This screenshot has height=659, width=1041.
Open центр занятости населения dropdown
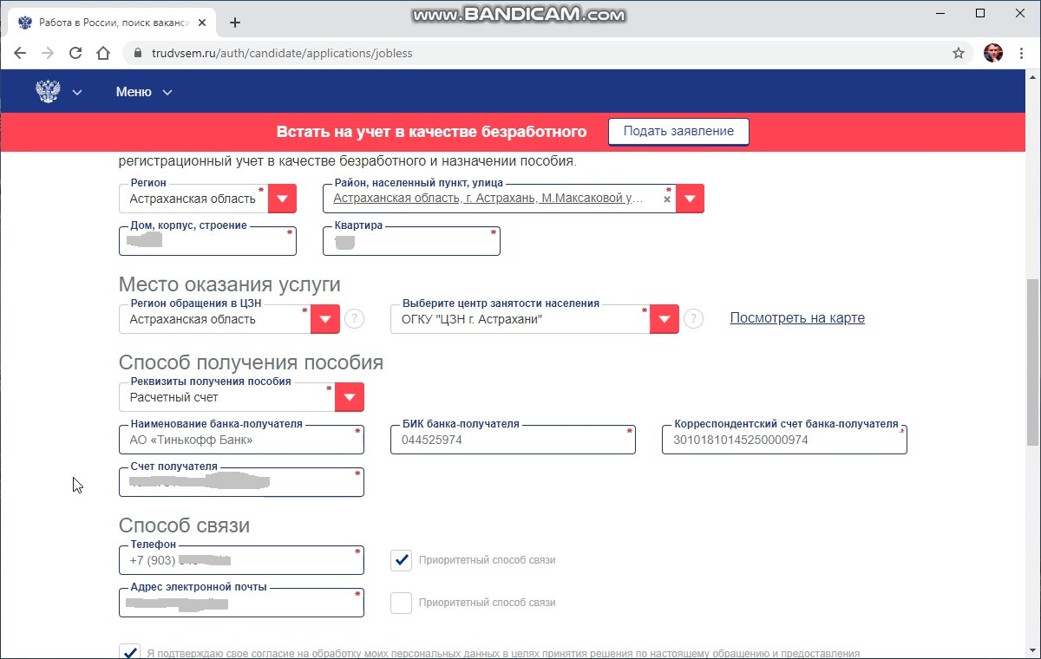point(664,319)
